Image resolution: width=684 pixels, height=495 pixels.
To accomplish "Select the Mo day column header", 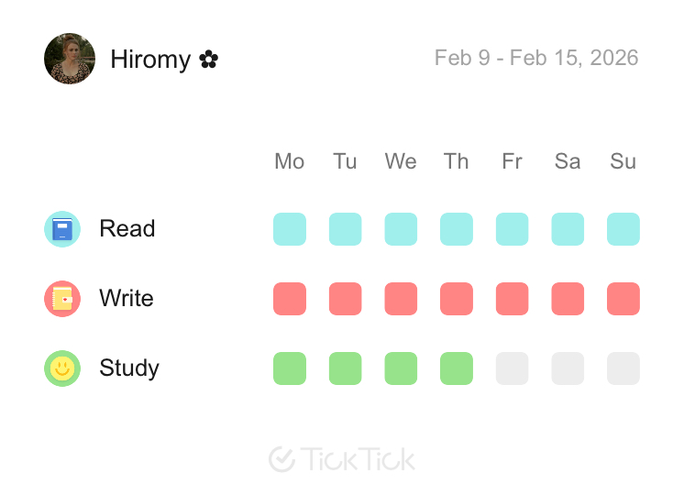I will [290, 161].
